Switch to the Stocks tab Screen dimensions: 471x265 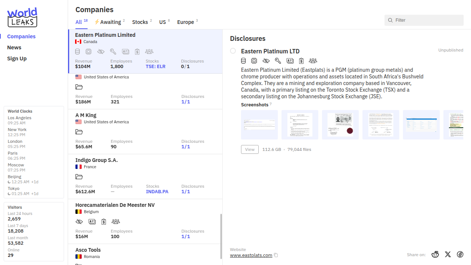pos(142,22)
